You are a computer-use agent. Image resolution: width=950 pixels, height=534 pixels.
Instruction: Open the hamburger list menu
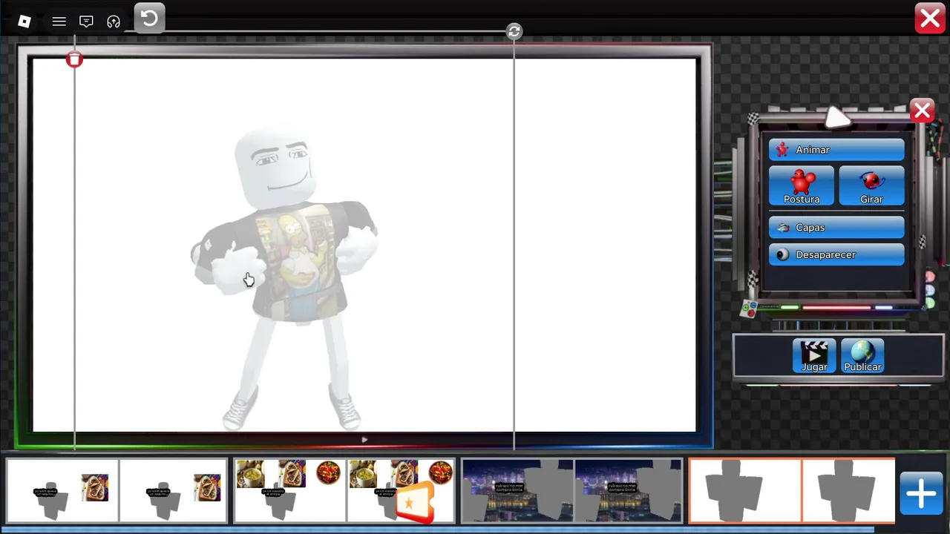click(59, 22)
